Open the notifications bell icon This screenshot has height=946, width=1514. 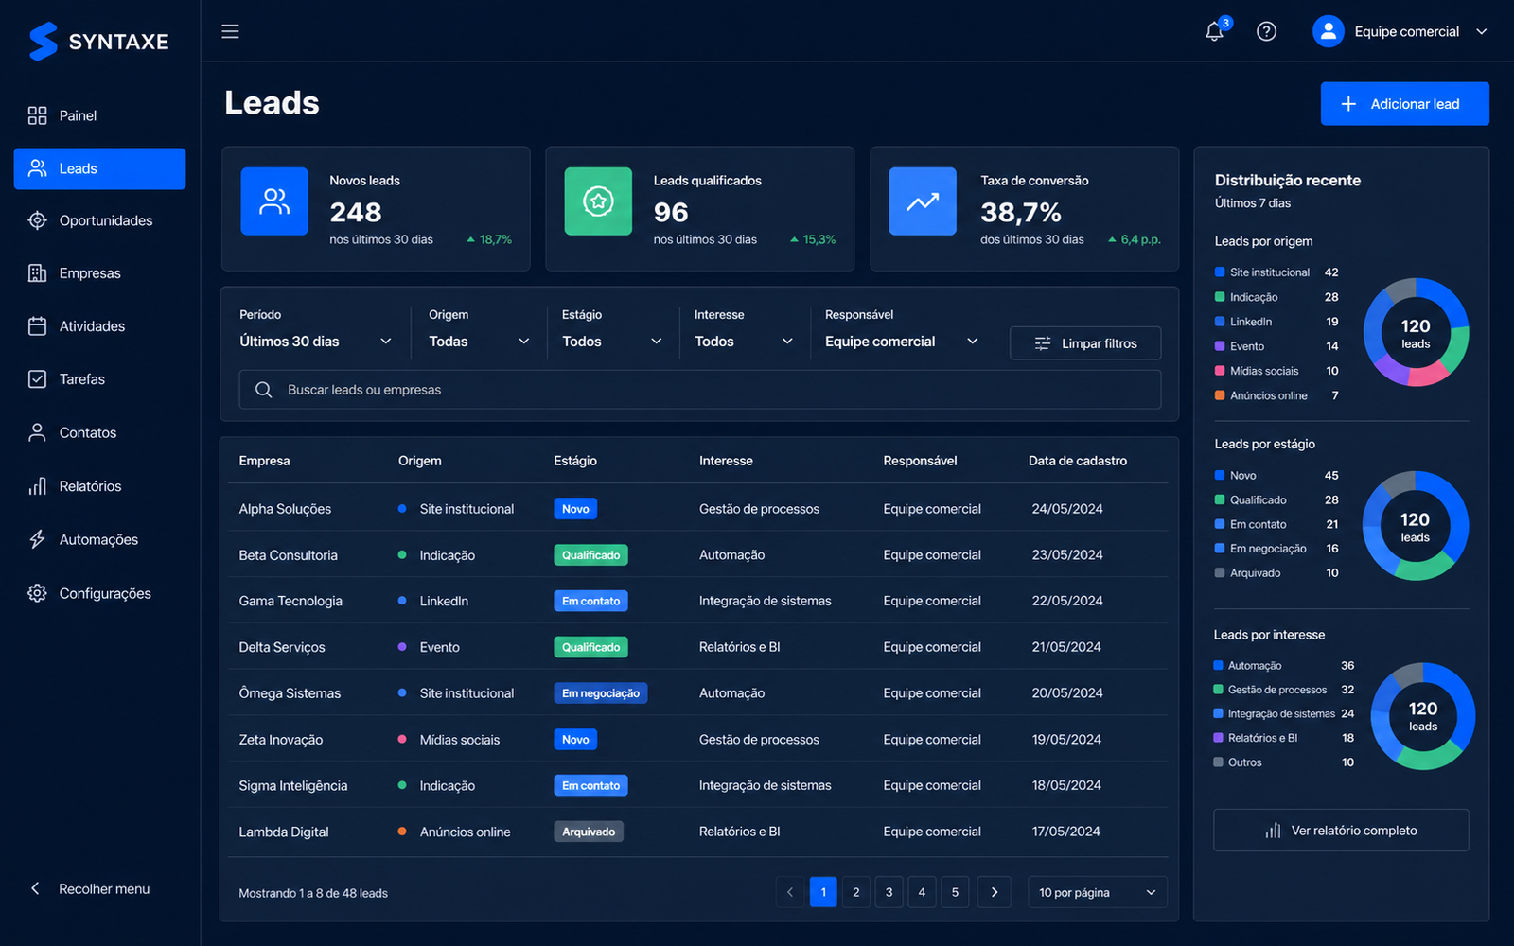(1215, 31)
